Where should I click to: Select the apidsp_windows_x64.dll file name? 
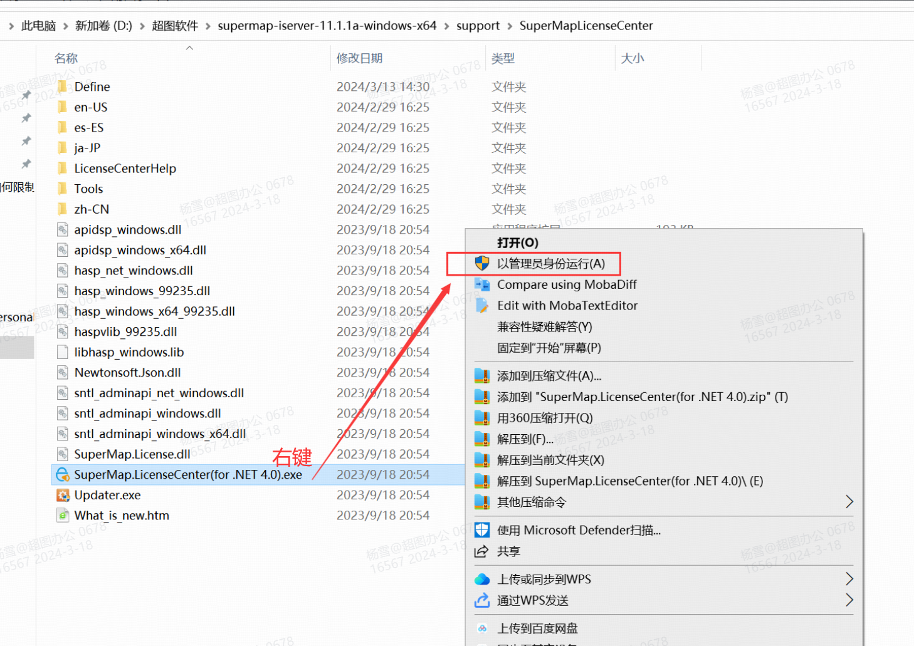tap(140, 250)
